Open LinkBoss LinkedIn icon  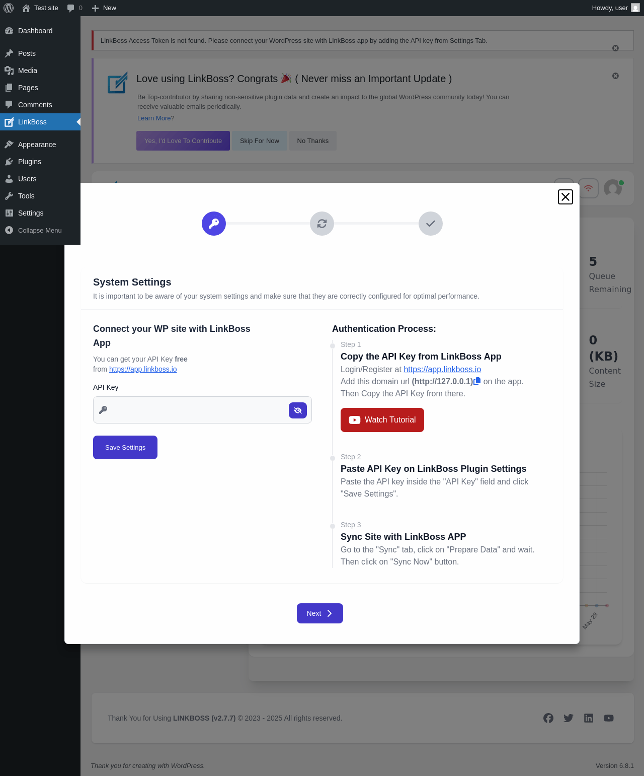pos(589,718)
